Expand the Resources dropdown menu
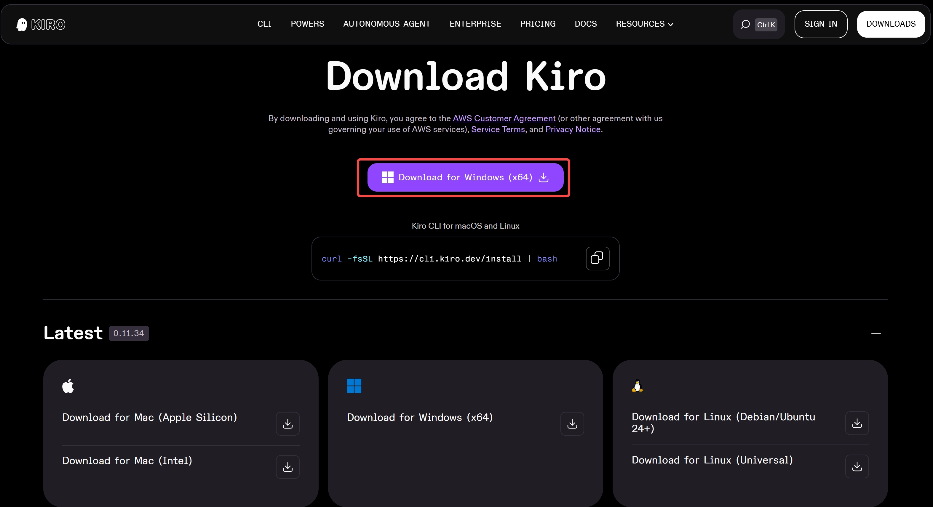933x507 pixels. tap(645, 24)
